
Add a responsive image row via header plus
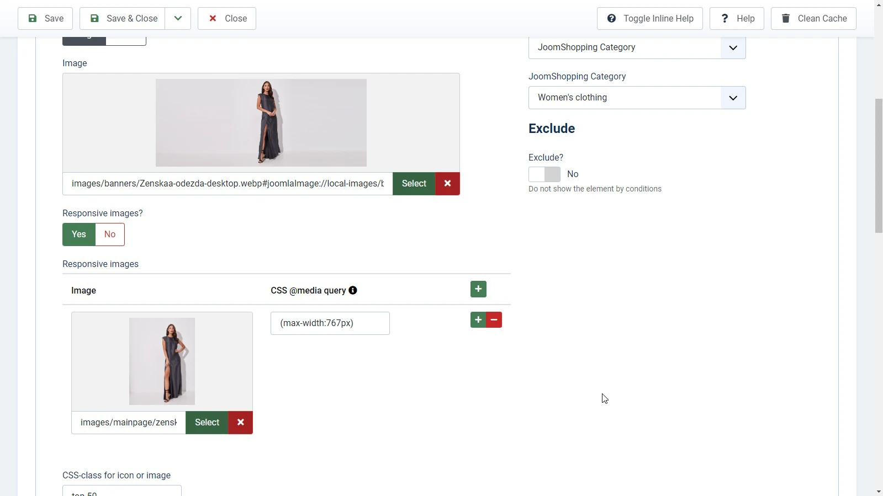click(x=478, y=289)
